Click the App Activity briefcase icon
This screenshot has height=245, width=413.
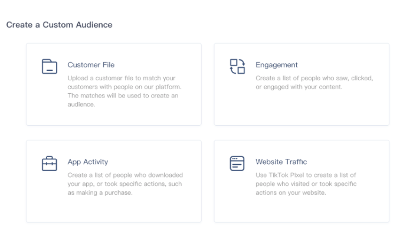(50, 163)
